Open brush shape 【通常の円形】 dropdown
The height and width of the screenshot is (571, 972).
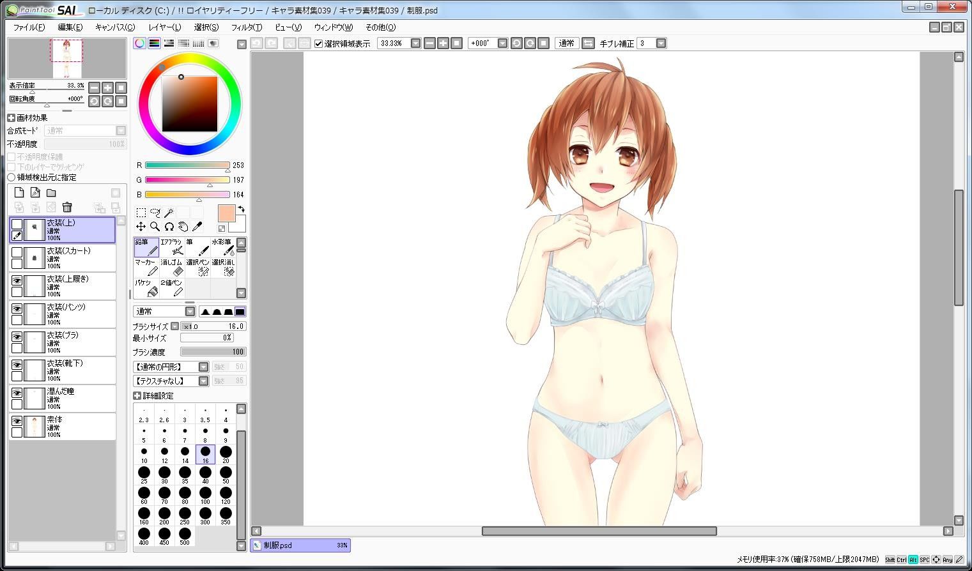point(203,367)
